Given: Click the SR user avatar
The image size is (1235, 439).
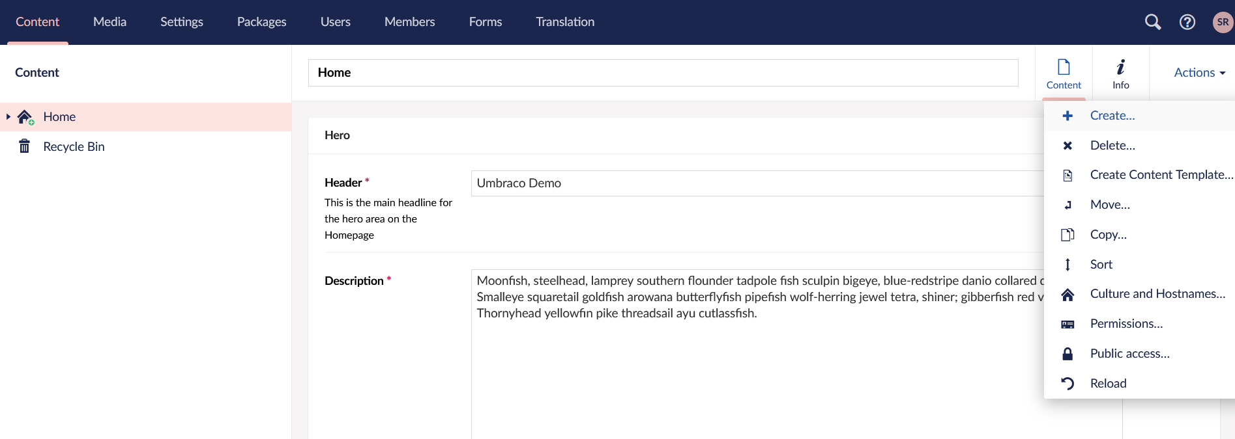Looking at the screenshot, I should click(1222, 22).
